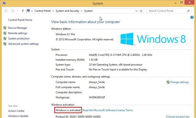Read the Microsoft Software License Terms
Image resolution: width=196 pixels, height=118 pixels.
[x=108, y=110]
